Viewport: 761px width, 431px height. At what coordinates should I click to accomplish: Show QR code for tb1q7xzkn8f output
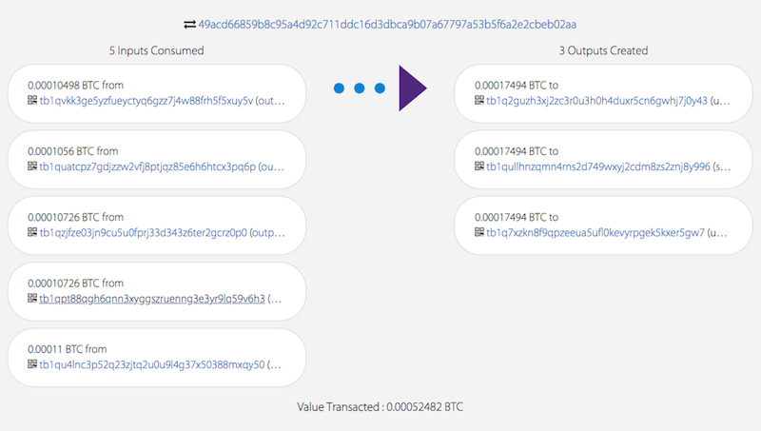(x=479, y=232)
